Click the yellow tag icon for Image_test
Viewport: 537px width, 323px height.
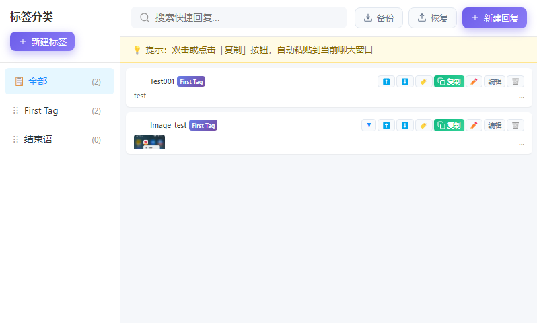coord(424,125)
